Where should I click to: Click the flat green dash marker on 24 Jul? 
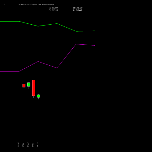19,79
